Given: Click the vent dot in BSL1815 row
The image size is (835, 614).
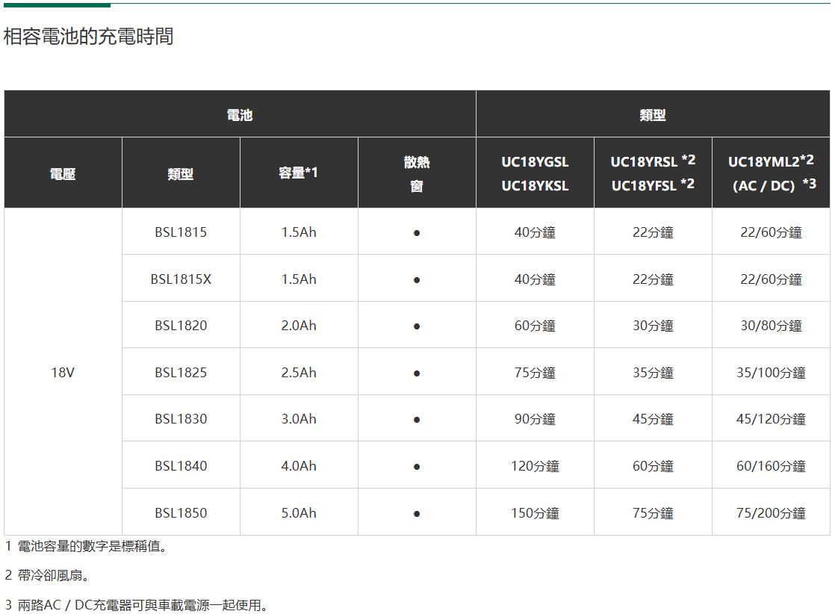Looking at the screenshot, I should (417, 233).
